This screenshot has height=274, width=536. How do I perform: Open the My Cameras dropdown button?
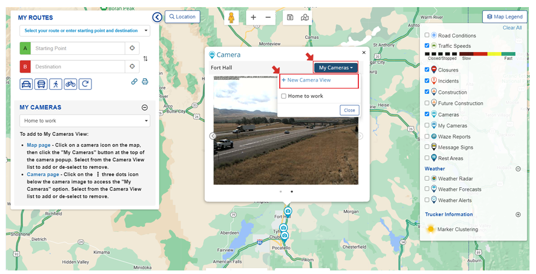[x=335, y=68]
